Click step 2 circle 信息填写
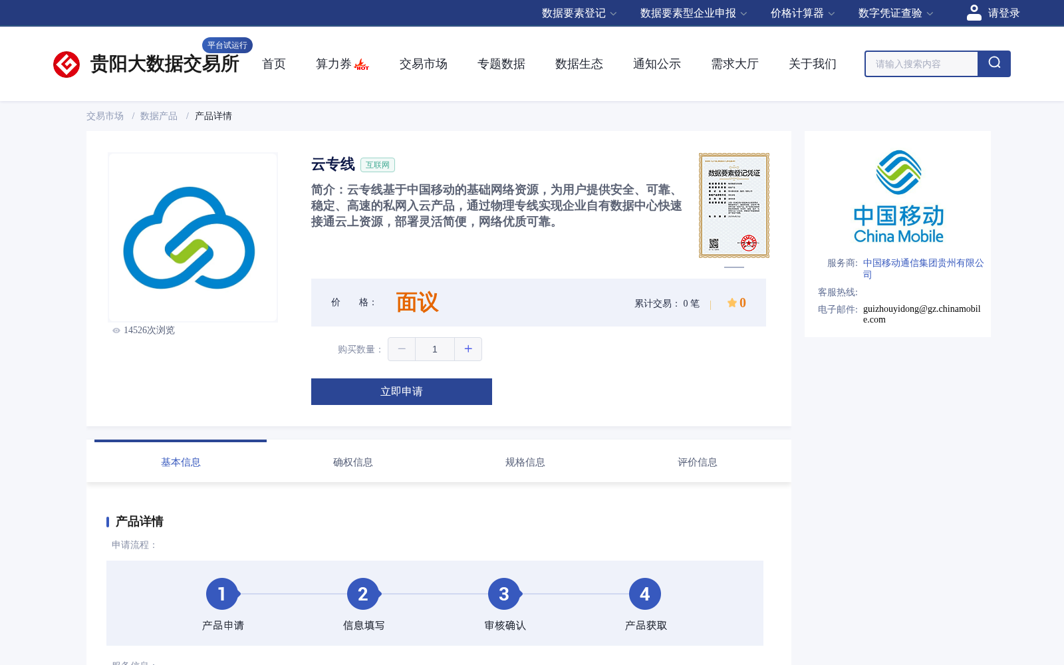Screen dimensions: 1064x665 (363, 594)
